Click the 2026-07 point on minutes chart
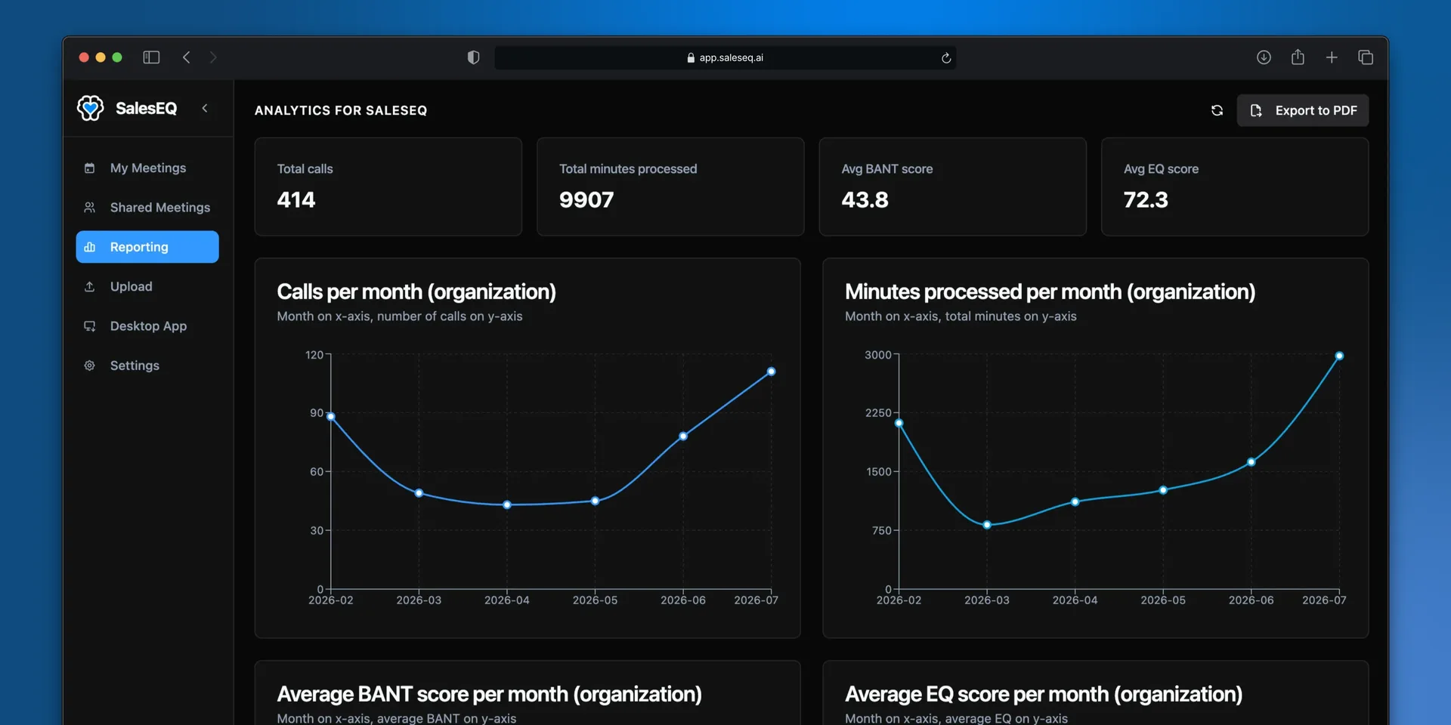Viewport: 1451px width, 725px height. coord(1339,356)
